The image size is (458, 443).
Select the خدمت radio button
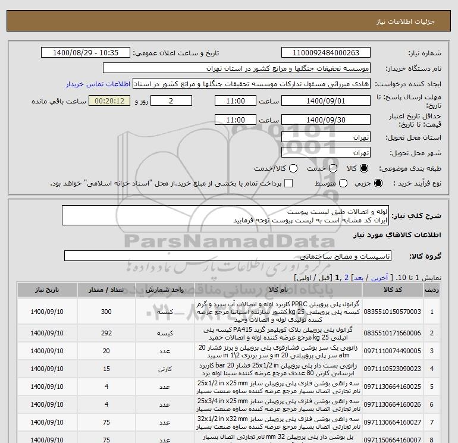pos(333,168)
